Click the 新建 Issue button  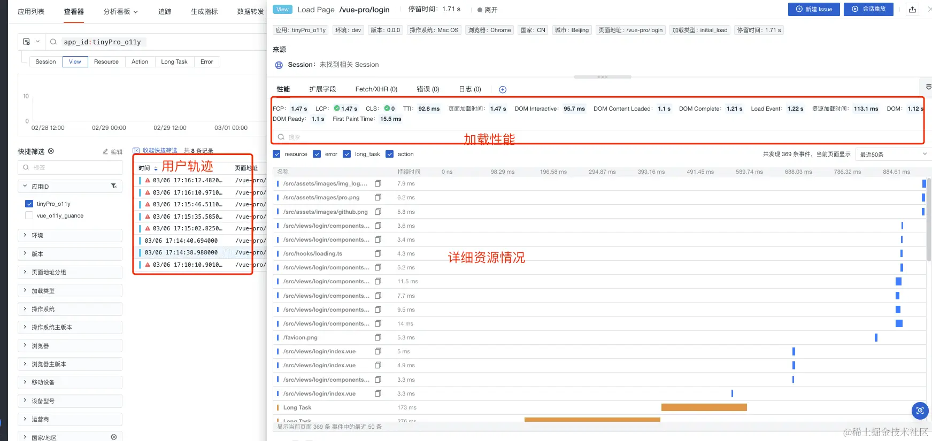click(814, 9)
